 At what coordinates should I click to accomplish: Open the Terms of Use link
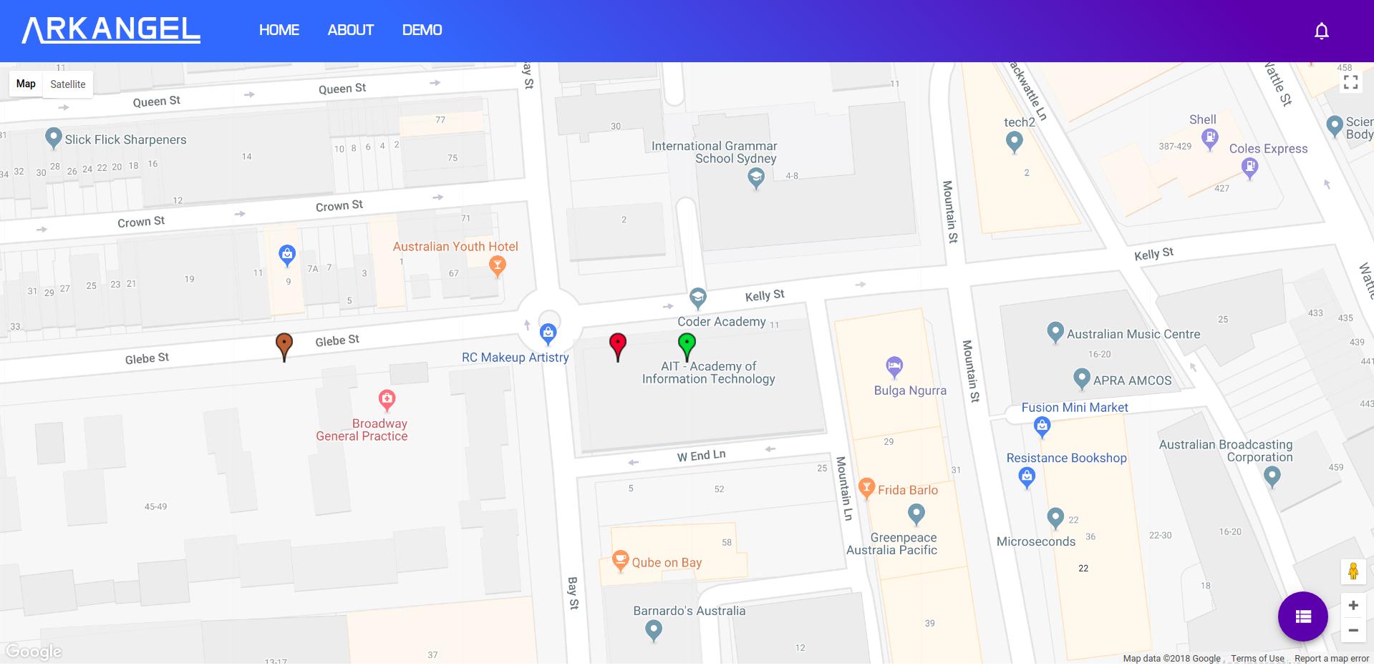coord(1257,659)
